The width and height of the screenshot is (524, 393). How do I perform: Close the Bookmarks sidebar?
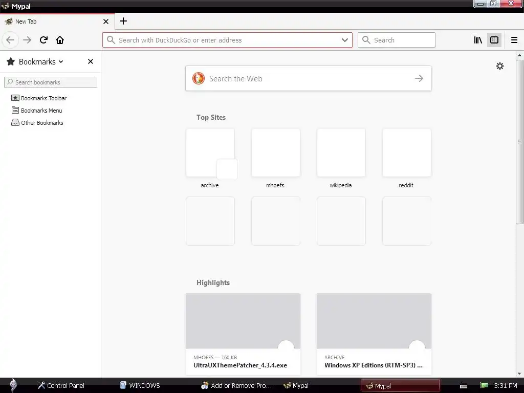click(91, 61)
